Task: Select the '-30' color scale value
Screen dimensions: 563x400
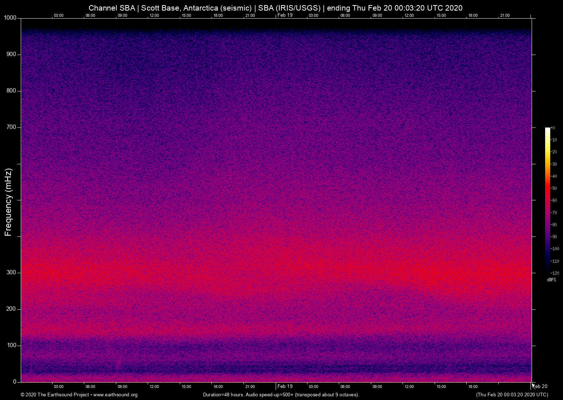Action: 554,164
